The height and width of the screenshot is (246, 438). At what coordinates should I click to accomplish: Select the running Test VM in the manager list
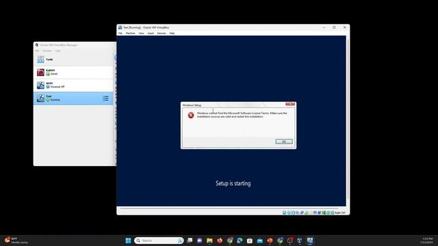click(x=73, y=98)
